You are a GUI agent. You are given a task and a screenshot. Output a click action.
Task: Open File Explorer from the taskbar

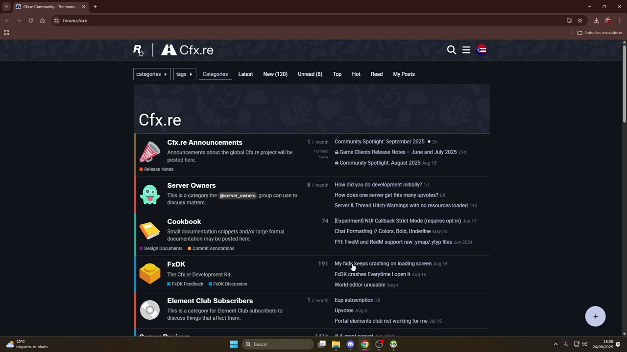(336, 344)
